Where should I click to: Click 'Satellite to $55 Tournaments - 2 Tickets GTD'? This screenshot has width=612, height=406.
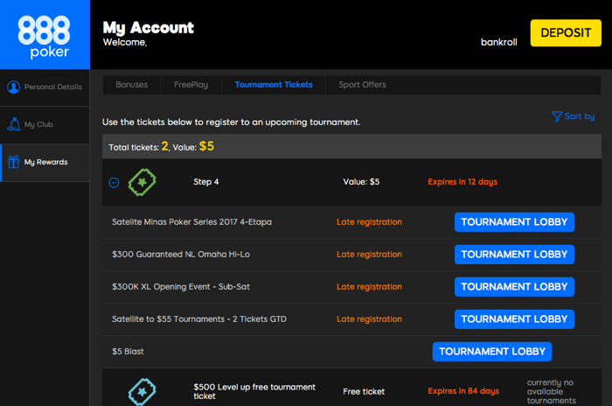(x=199, y=319)
